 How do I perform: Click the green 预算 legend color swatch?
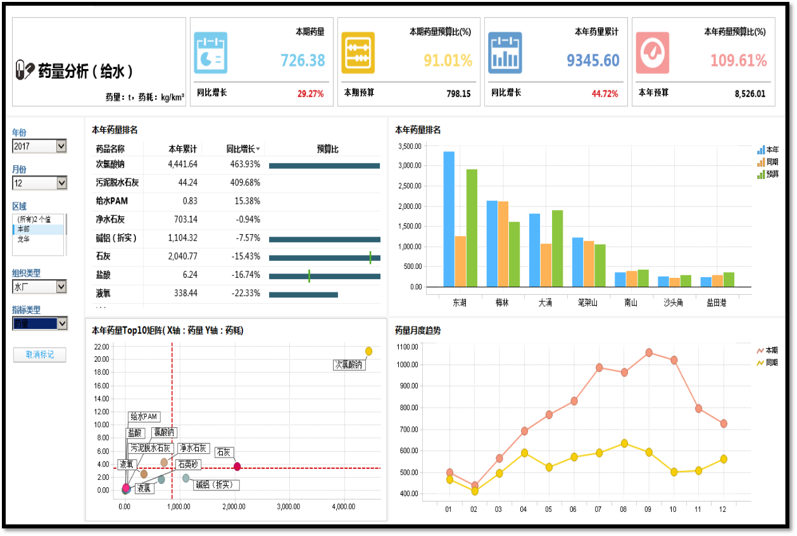[760, 174]
